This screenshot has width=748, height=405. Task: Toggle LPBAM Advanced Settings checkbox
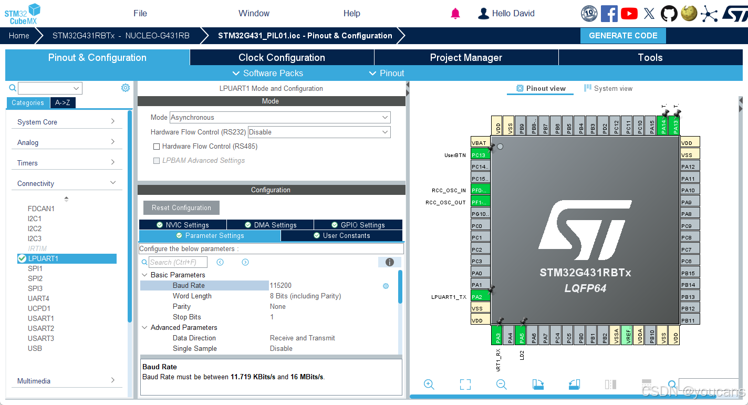tap(157, 161)
